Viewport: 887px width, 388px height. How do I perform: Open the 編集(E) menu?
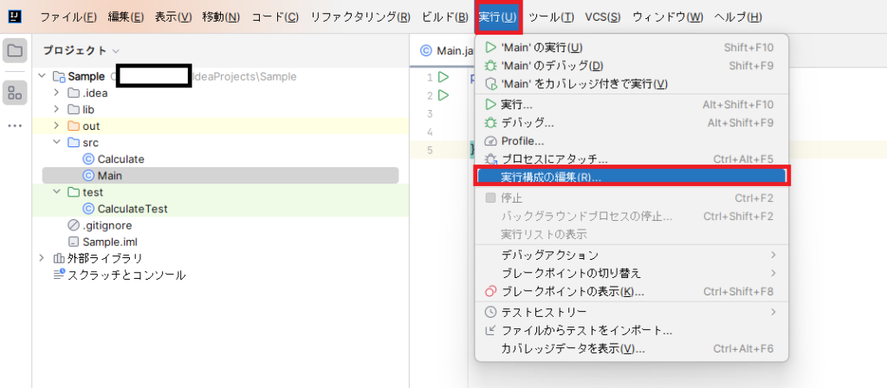(x=126, y=17)
